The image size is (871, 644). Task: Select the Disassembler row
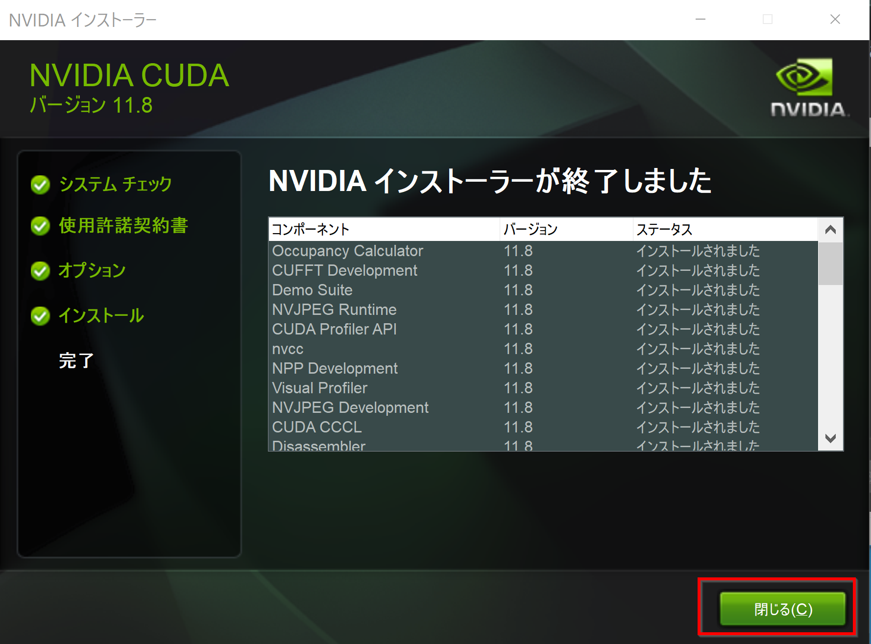[x=543, y=444]
